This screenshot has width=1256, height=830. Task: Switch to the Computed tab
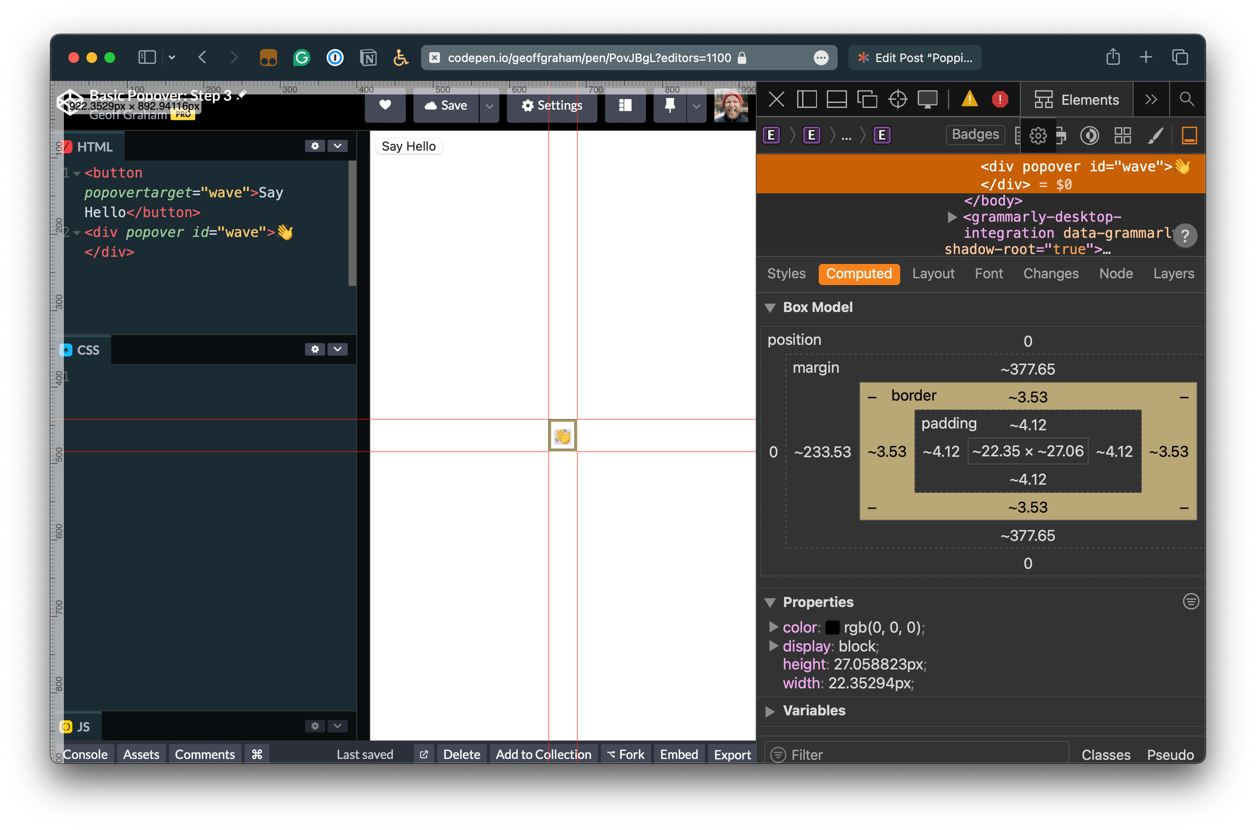click(x=858, y=274)
